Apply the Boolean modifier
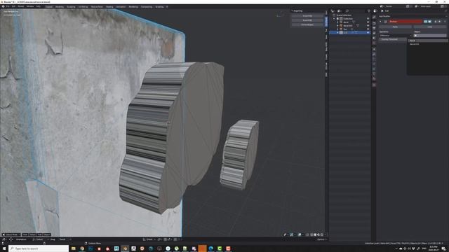 click(x=395, y=27)
